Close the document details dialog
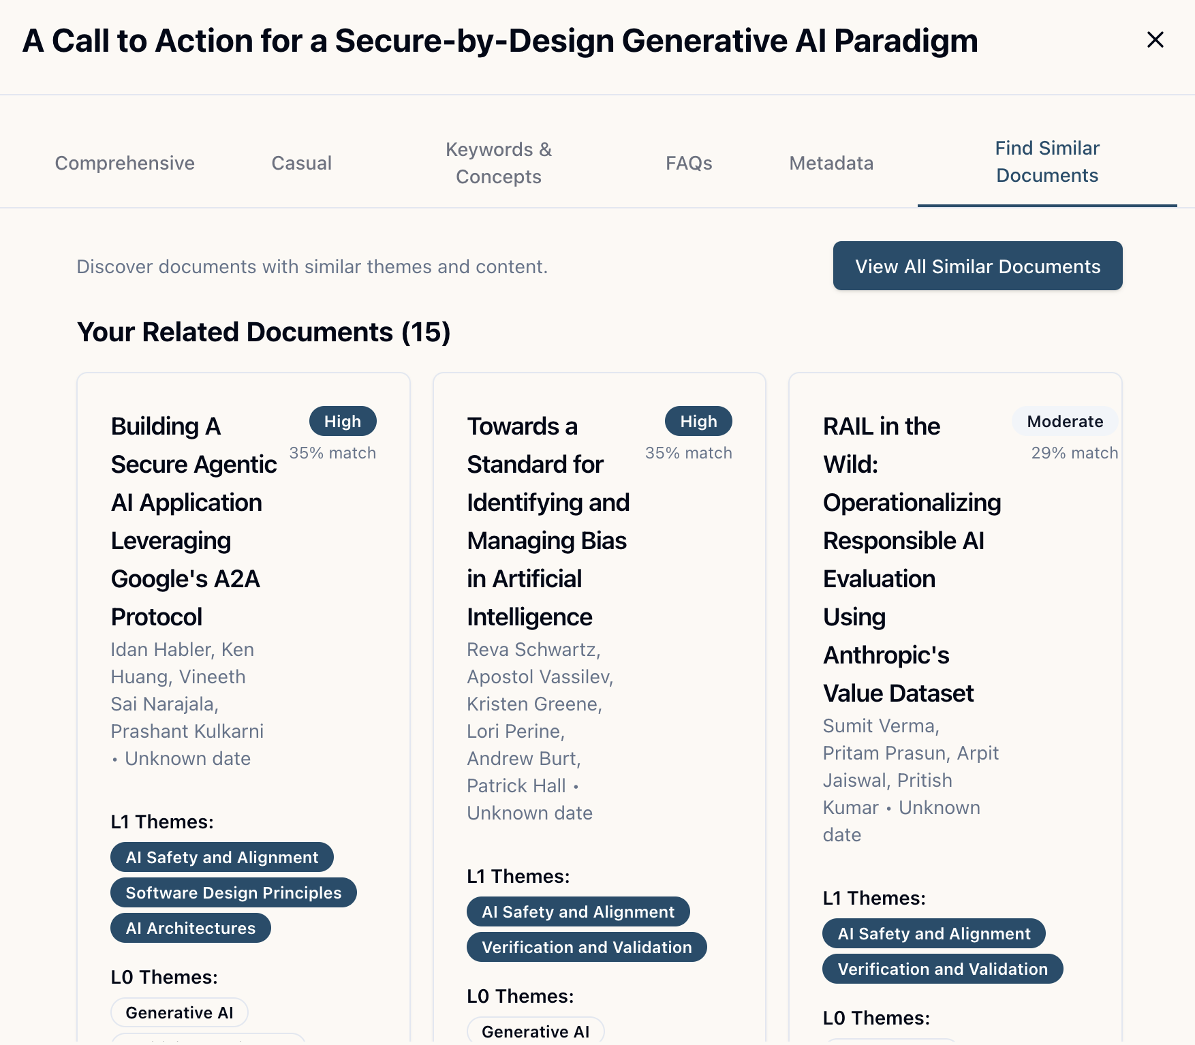 pos(1155,40)
